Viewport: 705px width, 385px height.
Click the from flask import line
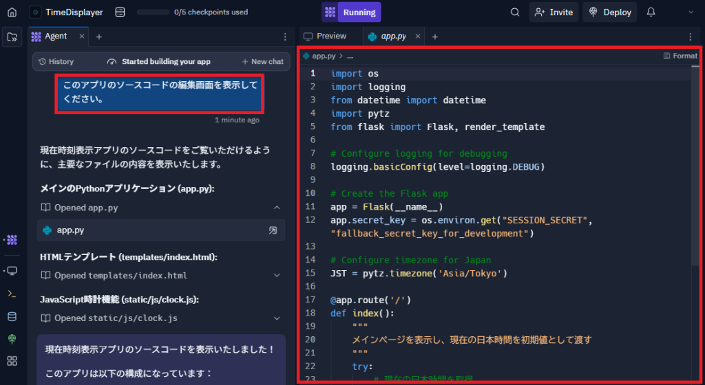(x=437, y=126)
